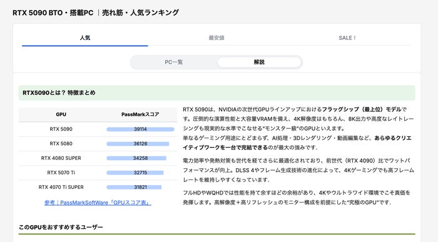Click the このGPUをおすすめするユーザー heading
Screen dimensions: 438x242
[61, 227]
